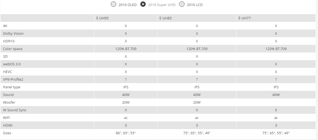Viewport: 318px width, 140px height.
Task: Click the Dolby Vision row label
Action: pos(13,33)
